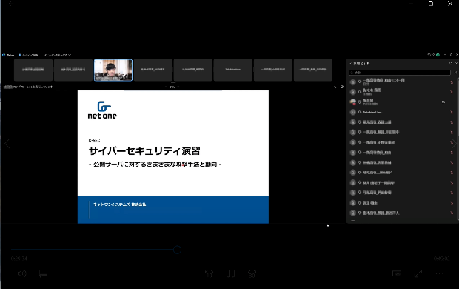This screenshot has width=459, height=289.
Task: Click the total duration readout
Action: tap(441, 259)
